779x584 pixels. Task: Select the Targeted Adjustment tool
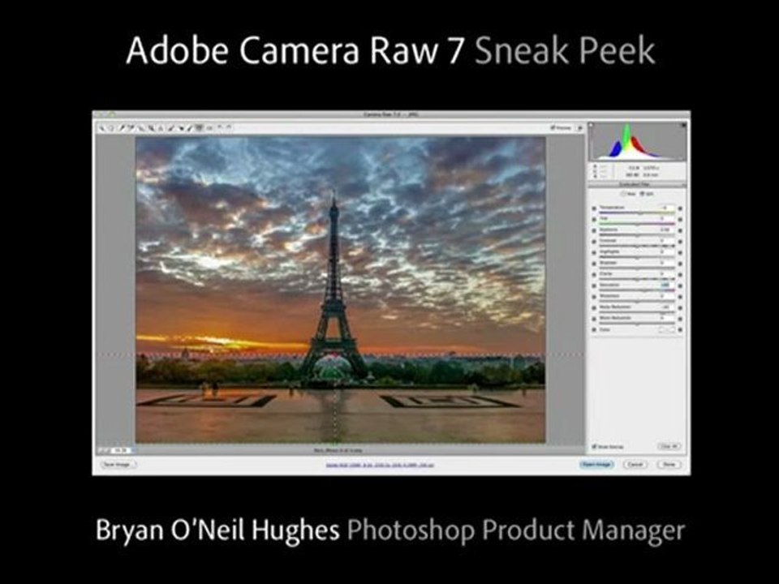coord(141,127)
